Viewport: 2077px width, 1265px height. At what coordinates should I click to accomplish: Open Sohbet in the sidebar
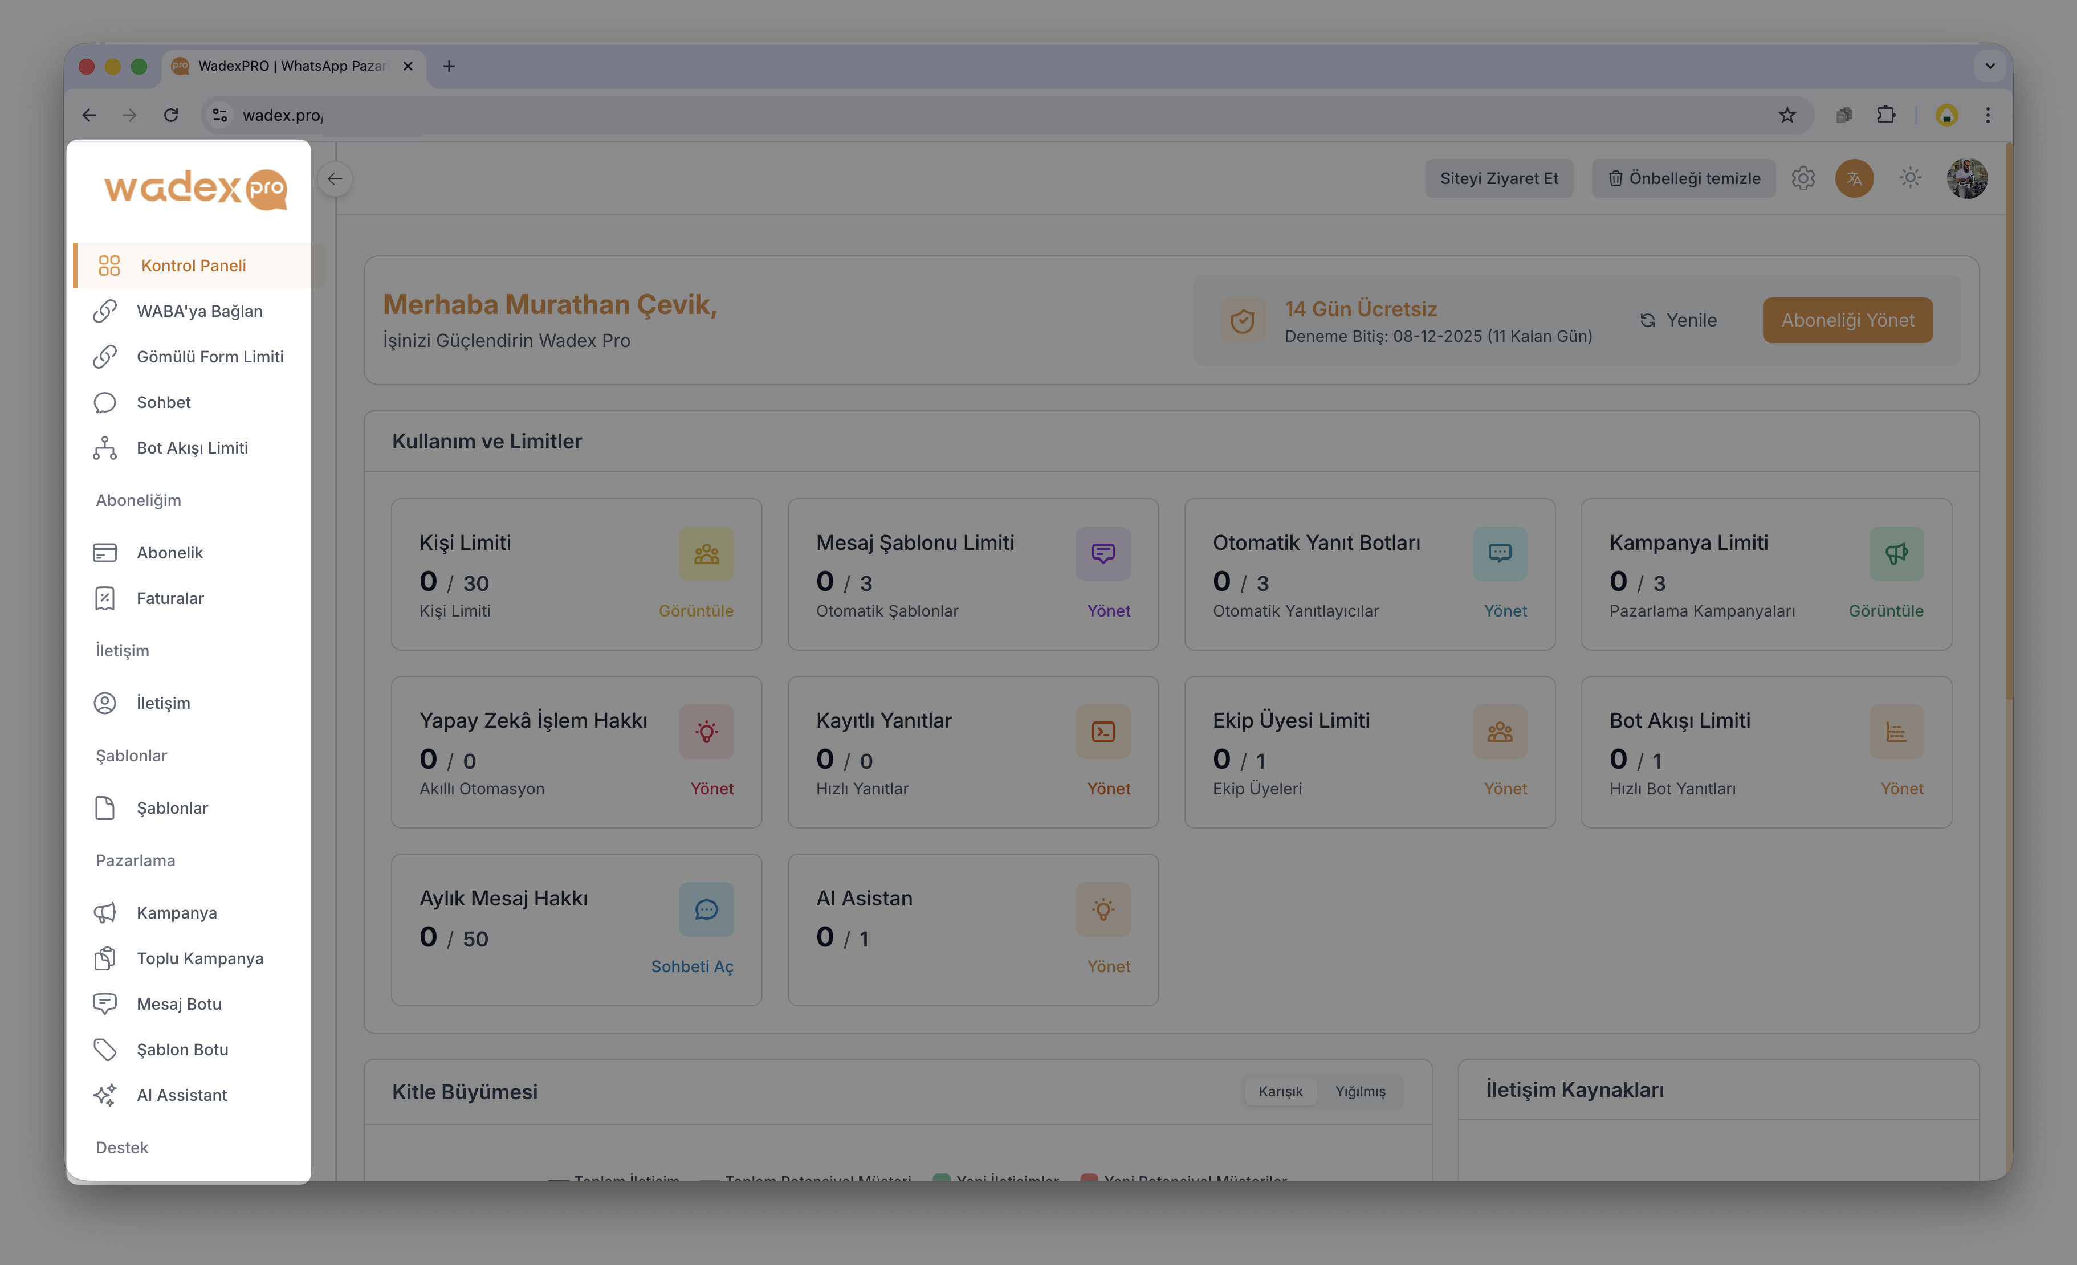point(164,402)
